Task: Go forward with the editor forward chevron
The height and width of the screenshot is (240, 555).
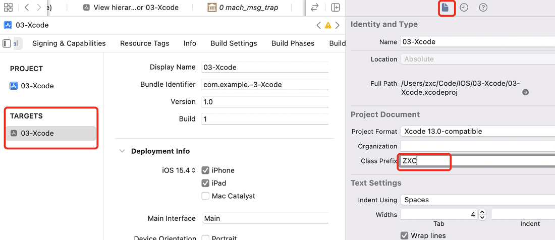Action: 39,8
